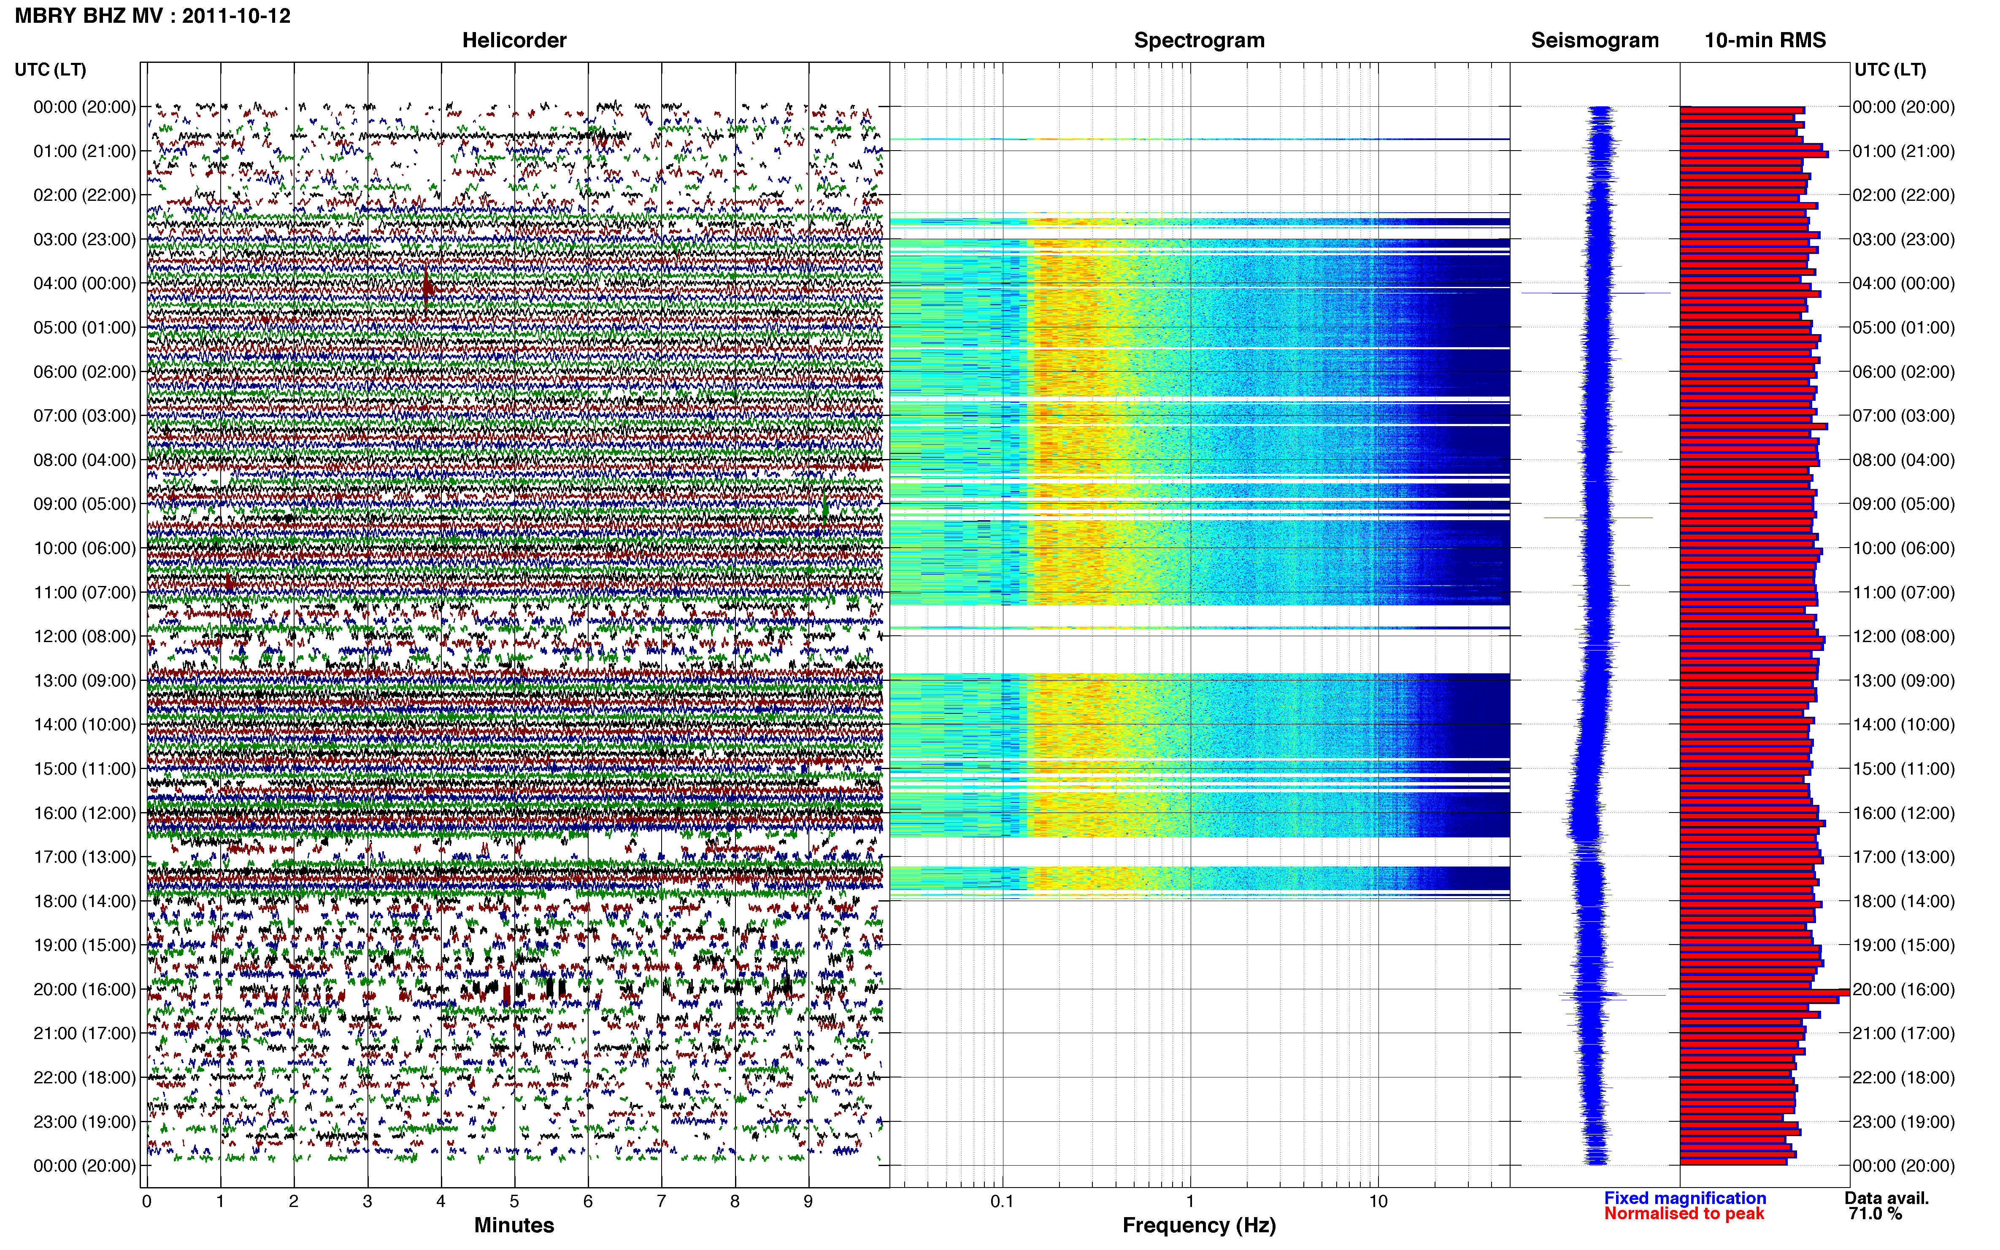Click '21:00 (17:00)' on the right time axis
Image resolution: width=2000 pixels, height=1250 pixels.
(x=1904, y=1034)
